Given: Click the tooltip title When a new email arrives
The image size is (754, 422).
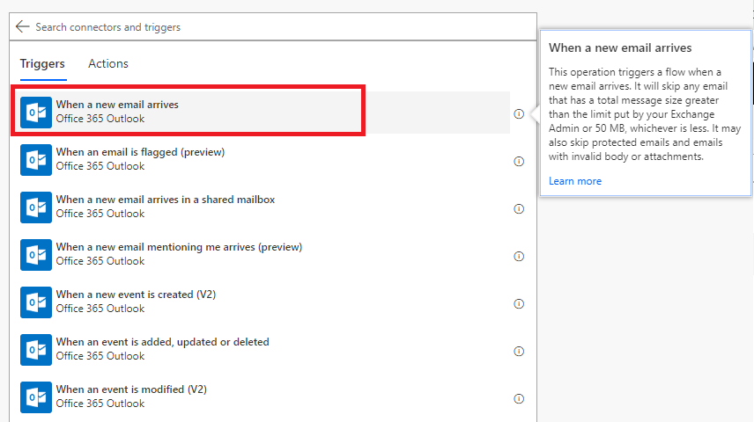Looking at the screenshot, I should 620,48.
